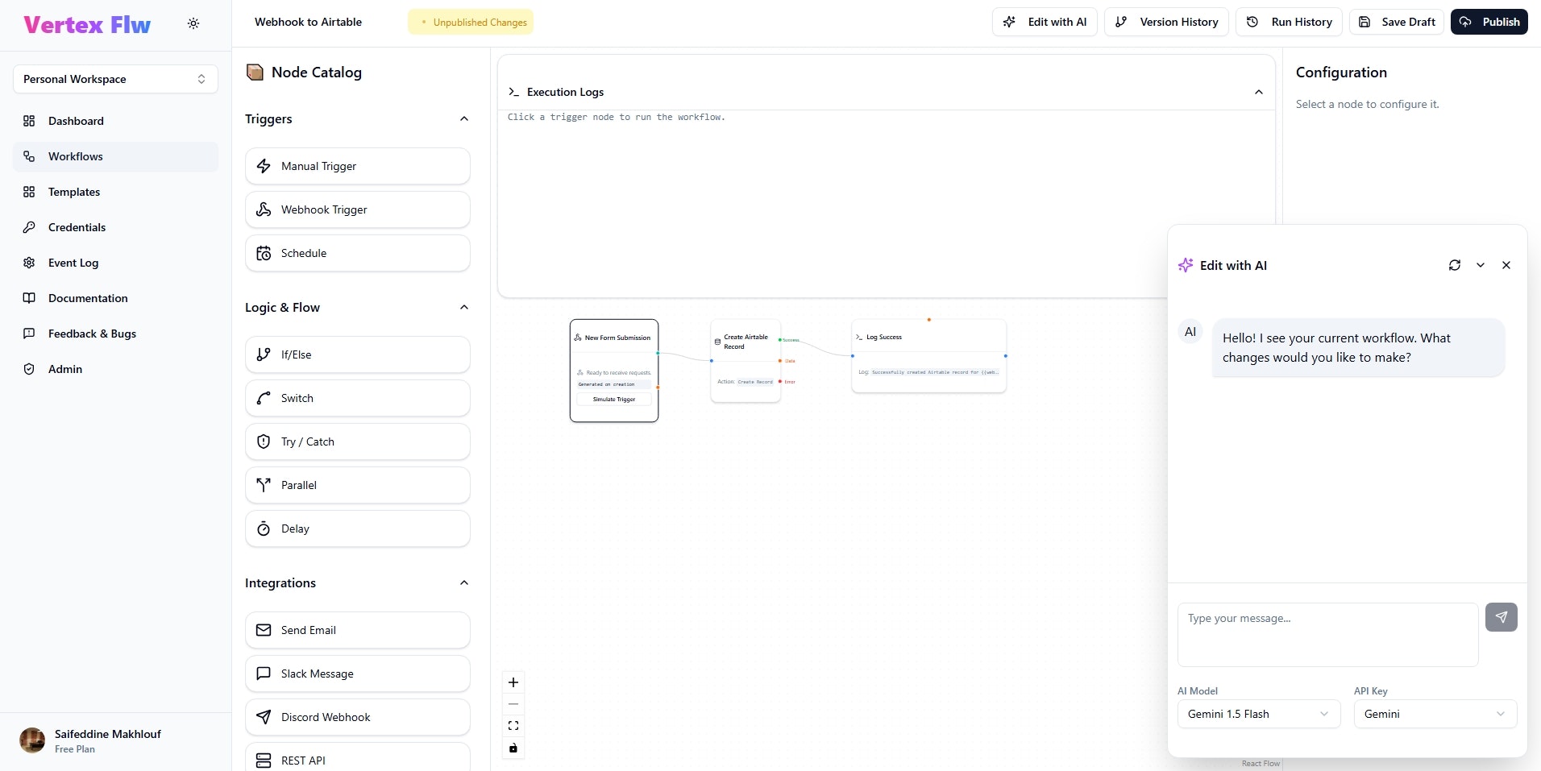Viewport: 1541px width, 771px height.
Task: Close the Edit with AI panel
Action: pos(1506,265)
